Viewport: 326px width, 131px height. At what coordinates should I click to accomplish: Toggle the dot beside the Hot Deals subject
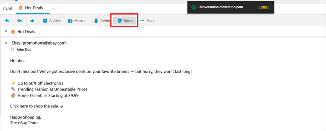6,31
